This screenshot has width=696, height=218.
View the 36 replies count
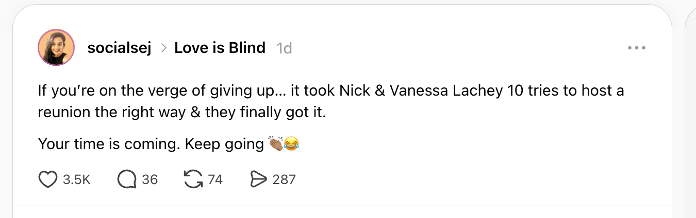coord(150,179)
